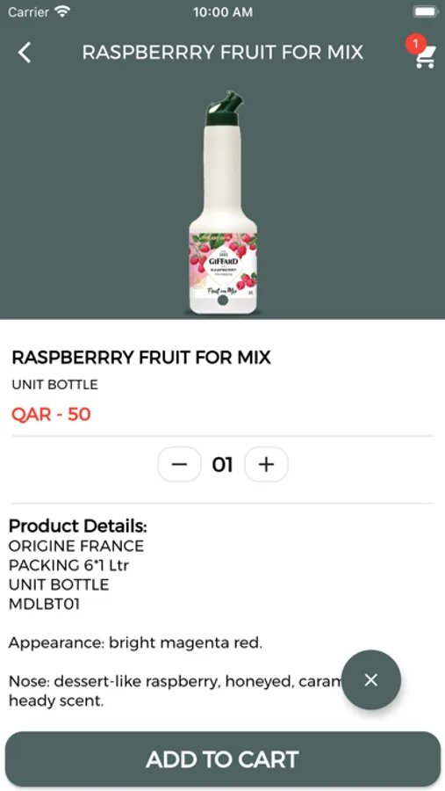Dismiss the floating round X button
The width and height of the screenshot is (445, 791).
tap(371, 680)
